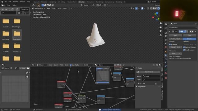The width and height of the screenshot is (198, 111).
Task: Open node editor Object type dropdown
Action: coord(42,65)
